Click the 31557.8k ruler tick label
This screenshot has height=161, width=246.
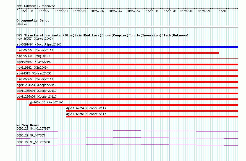(x=187, y=11)
